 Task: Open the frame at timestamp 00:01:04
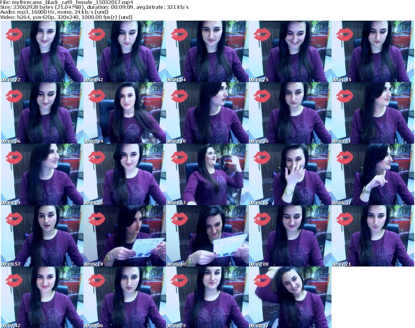click(x=207, y=51)
